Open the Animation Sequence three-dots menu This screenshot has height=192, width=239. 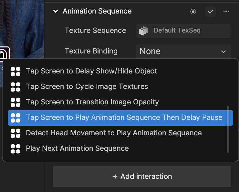(226, 12)
